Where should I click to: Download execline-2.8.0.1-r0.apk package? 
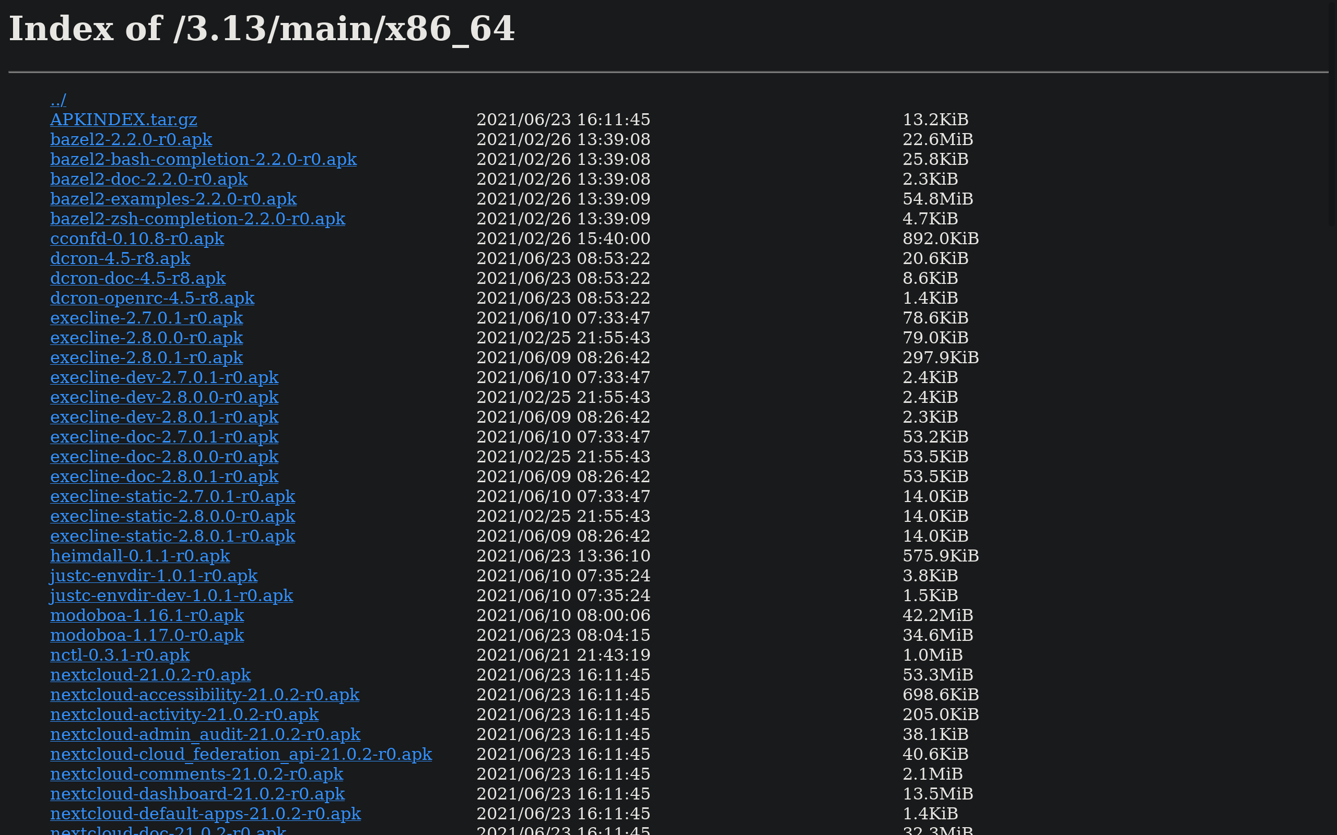pyautogui.click(x=146, y=358)
